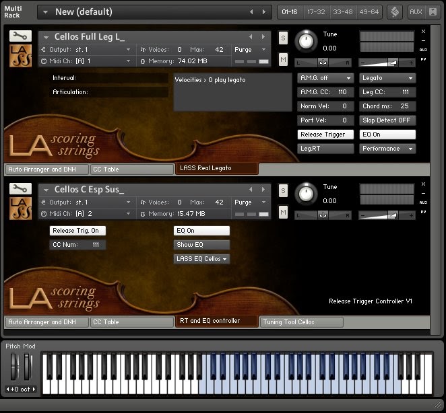Open the A.M.G. off dropdown
Image resolution: width=446 pixels, height=413 pixels.
[325, 78]
